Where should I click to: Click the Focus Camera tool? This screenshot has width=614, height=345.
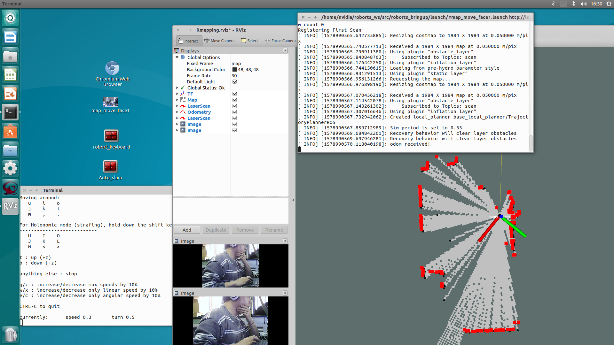tap(280, 41)
